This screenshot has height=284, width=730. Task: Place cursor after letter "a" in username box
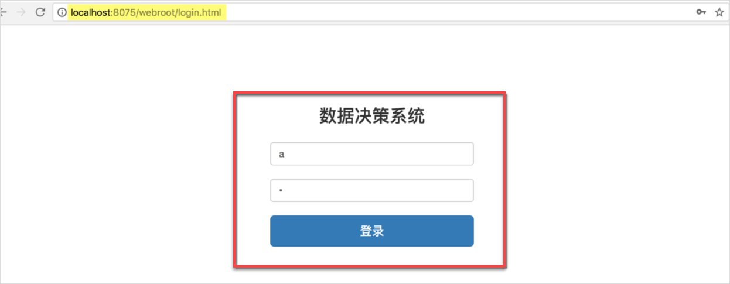[285, 155]
